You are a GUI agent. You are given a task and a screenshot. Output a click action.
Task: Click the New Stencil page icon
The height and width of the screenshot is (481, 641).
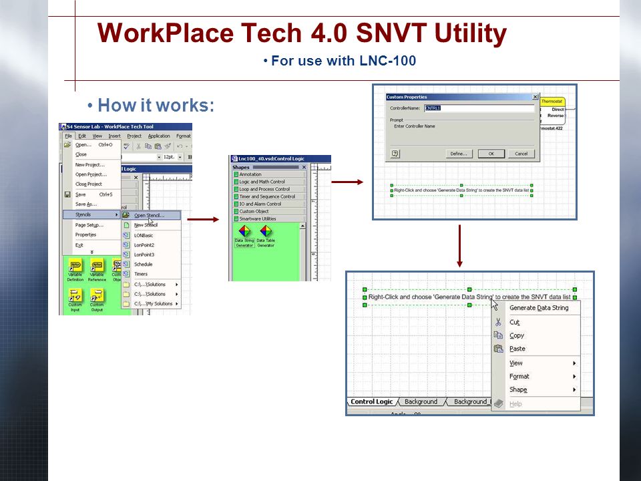click(126, 225)
